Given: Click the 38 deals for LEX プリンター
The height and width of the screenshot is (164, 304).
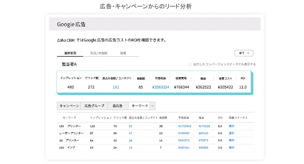Looking at the screenshot, I should (x=161, y=126).
